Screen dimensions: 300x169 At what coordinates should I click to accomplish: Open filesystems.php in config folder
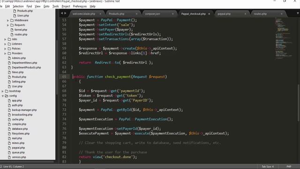[21, 133]
